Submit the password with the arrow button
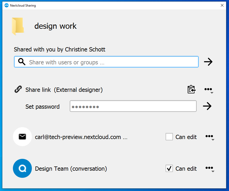 pyautogui.click(x=207, y=106)
